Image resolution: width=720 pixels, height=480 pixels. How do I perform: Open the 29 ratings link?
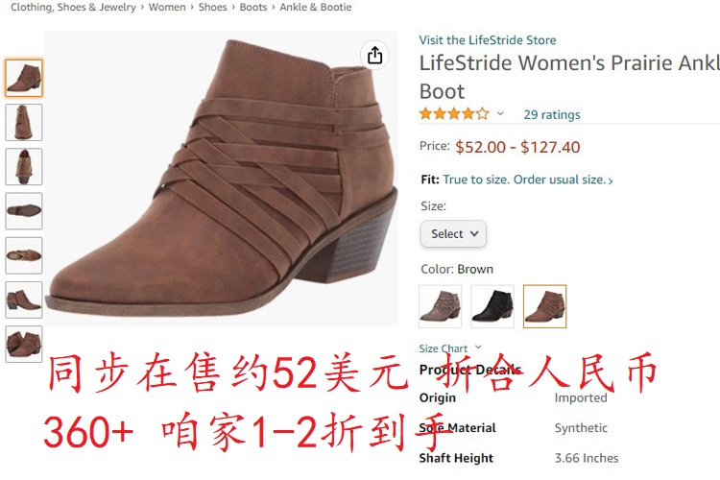point(552,114)
